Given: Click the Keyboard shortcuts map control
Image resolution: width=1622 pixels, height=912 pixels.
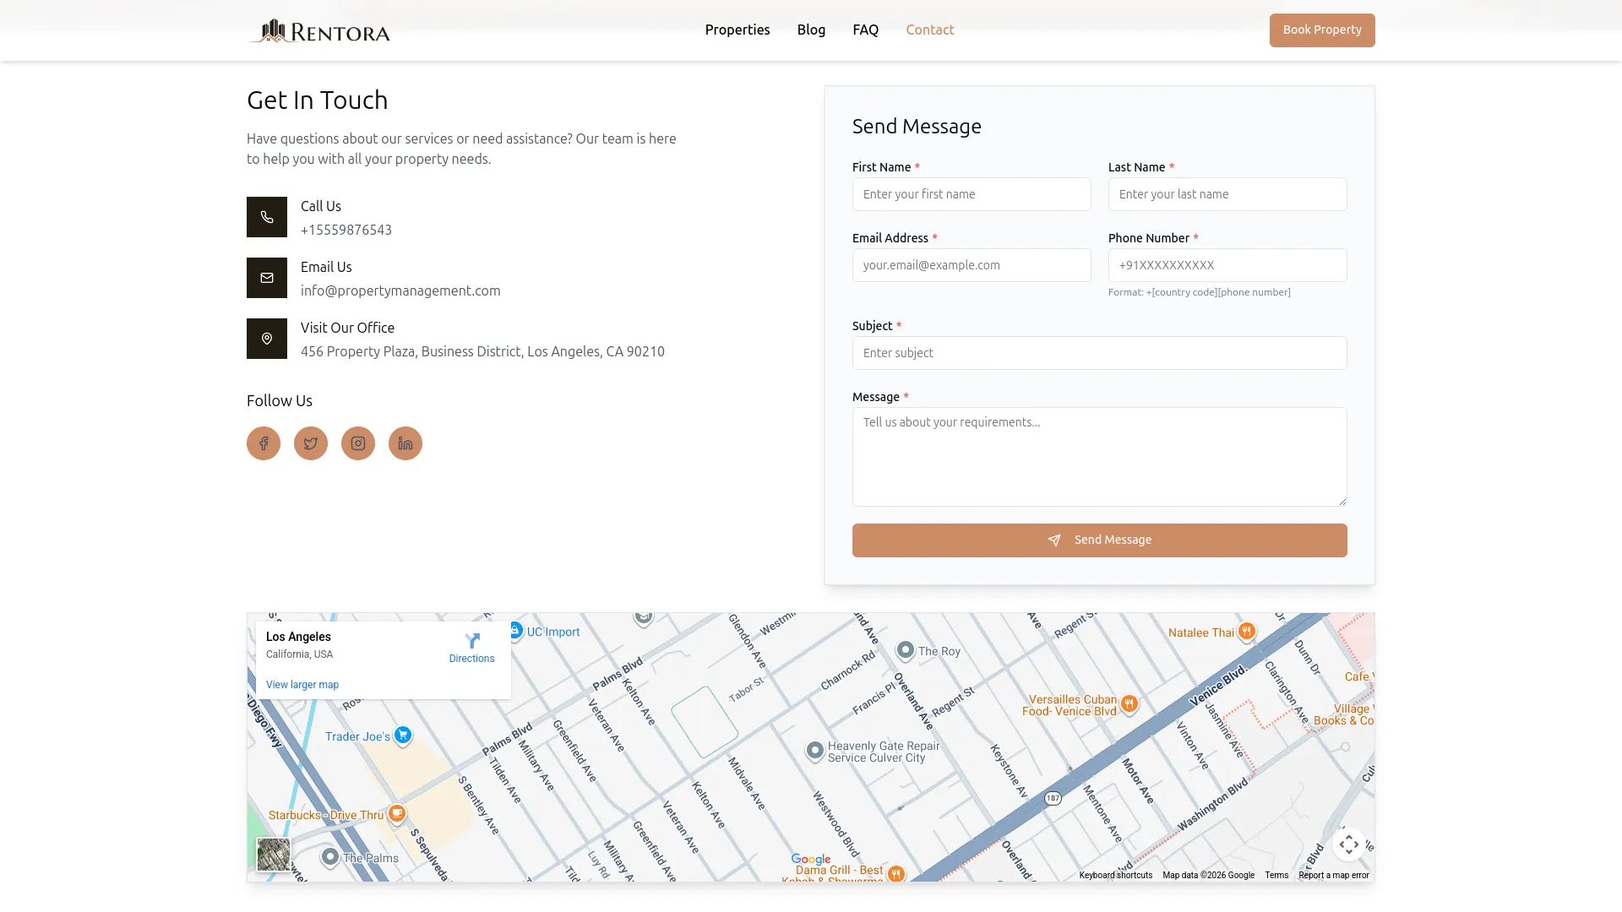Looking at the screenshot, I should [x=1115, y=875].
